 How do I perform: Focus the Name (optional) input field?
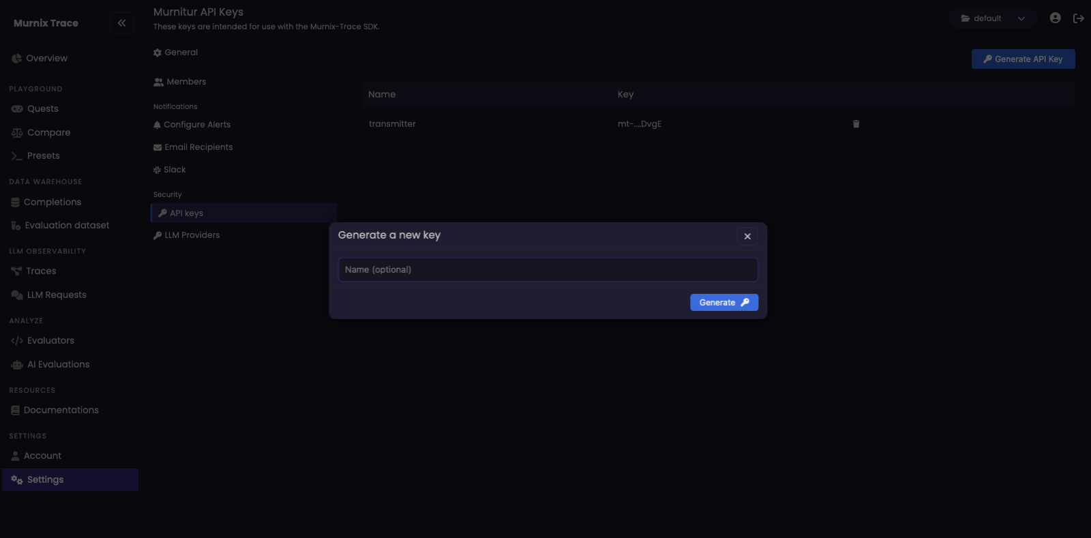tap(548, 270)
